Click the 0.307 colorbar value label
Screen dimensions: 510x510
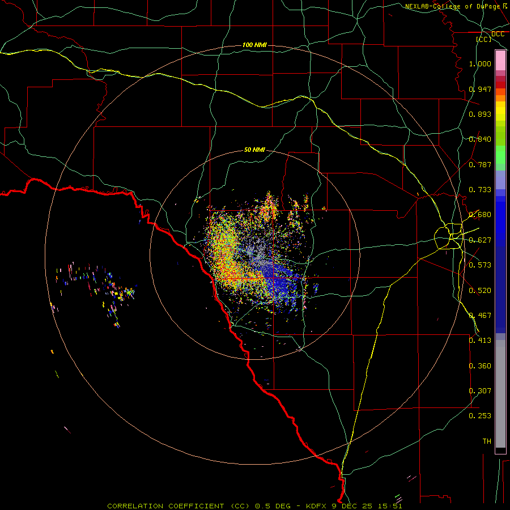[x=480, y=391]
